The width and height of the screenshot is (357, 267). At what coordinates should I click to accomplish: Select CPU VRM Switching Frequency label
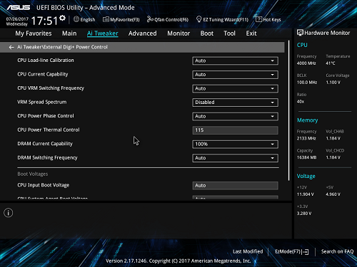coord(51,88)
